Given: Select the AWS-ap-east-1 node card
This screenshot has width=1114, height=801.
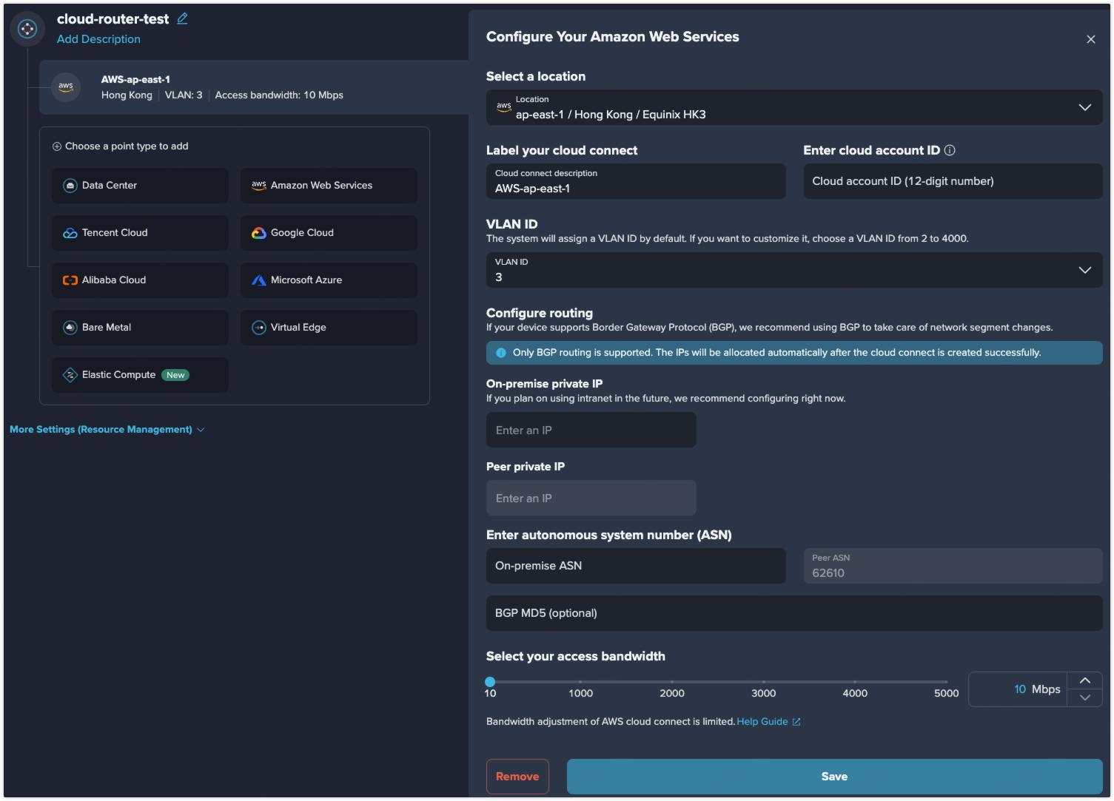Looking at the screenshot, I should 254,87.
